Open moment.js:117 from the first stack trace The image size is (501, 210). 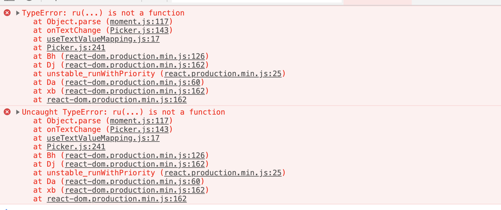(x=139, y=21)
